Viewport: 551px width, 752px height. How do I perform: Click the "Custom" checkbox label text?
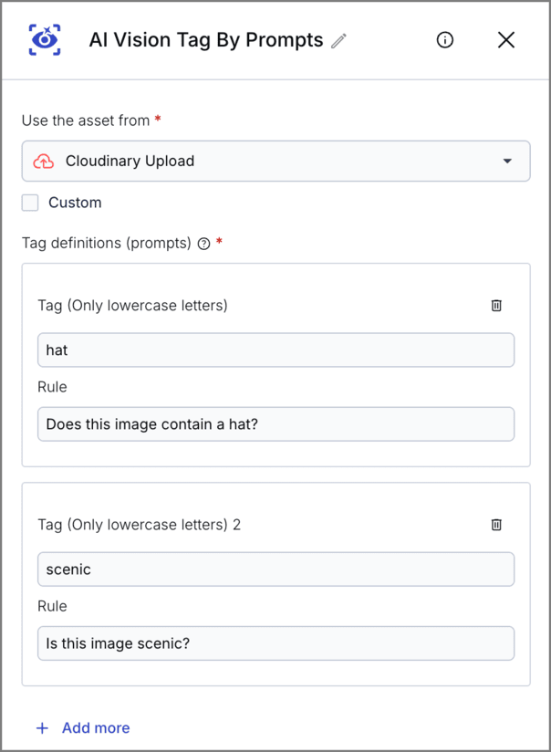75,203
